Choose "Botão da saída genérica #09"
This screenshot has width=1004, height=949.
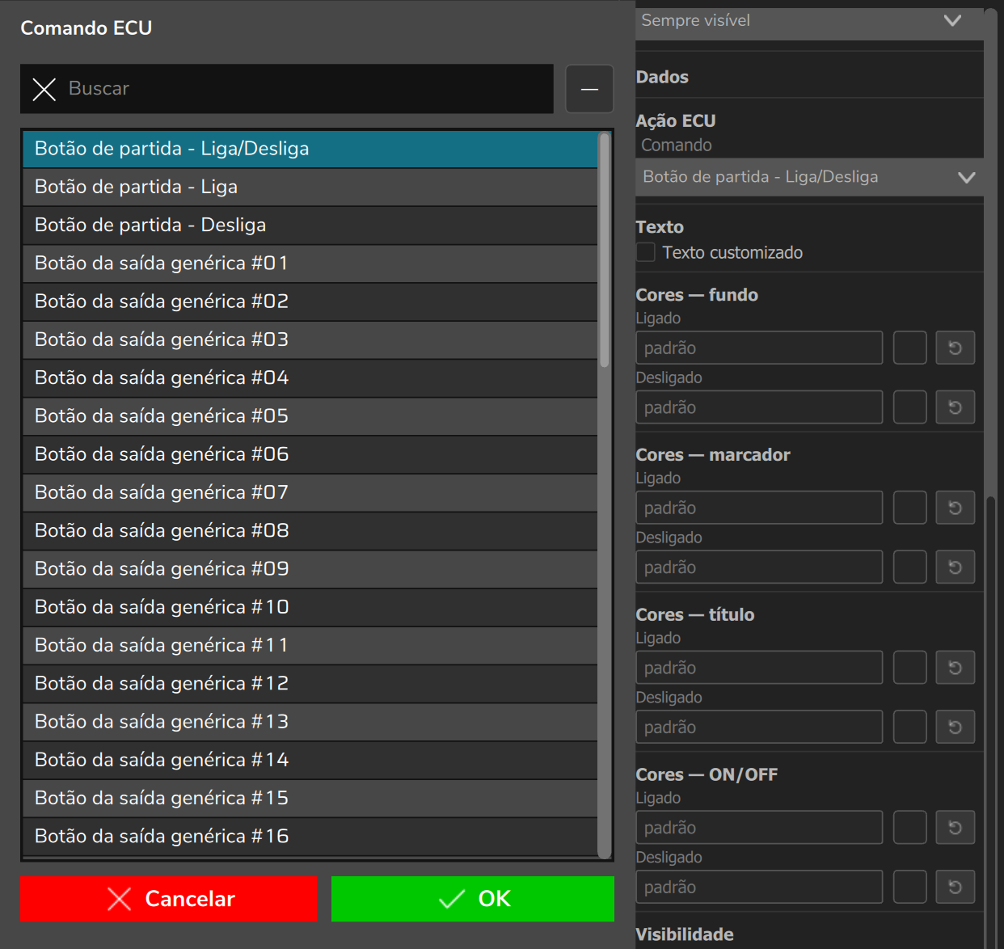coord(310,569)
